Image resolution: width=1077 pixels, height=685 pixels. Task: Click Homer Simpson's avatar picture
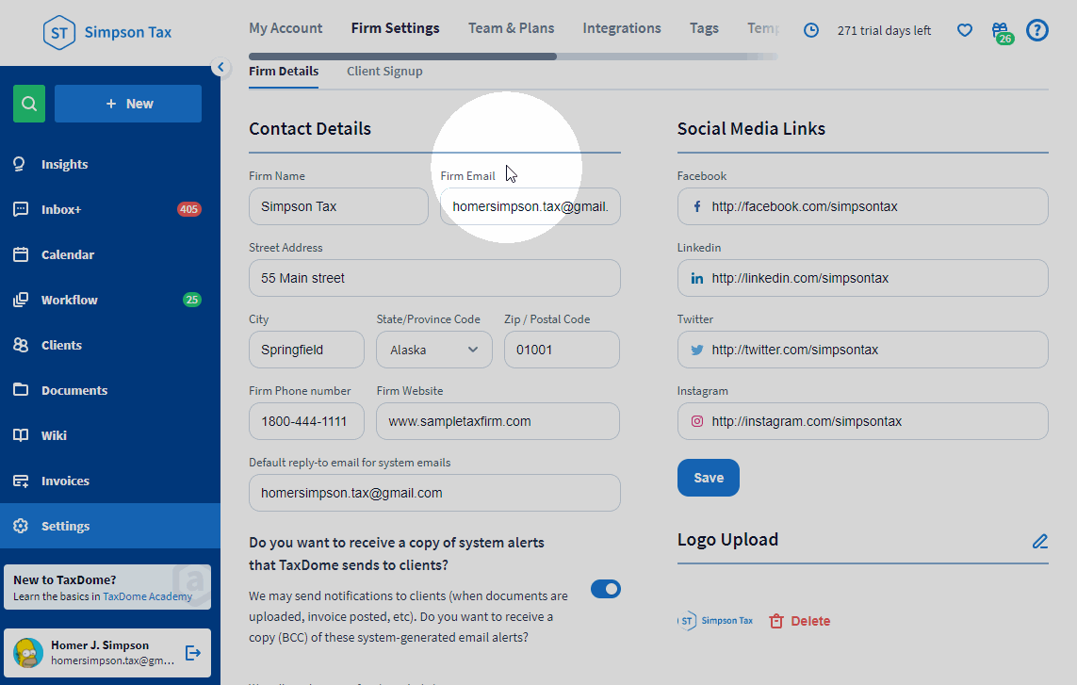[x=28, y=653]
